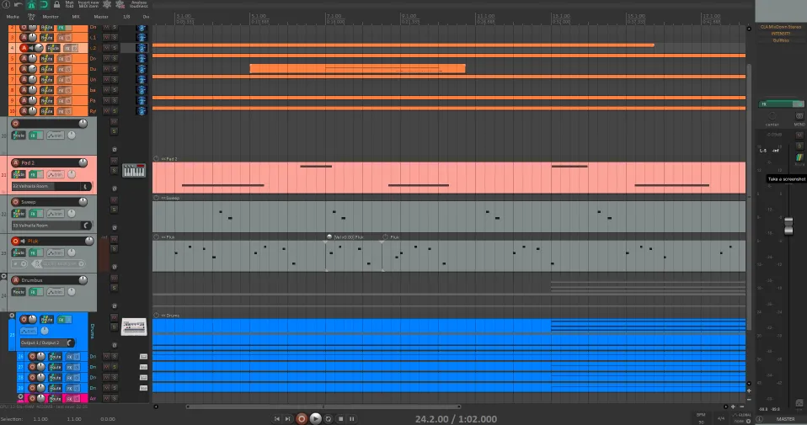Image resolution: width=807 pixels, height=425 pixels.
Task: Start playback with the Play button
Action: (316, 419)
